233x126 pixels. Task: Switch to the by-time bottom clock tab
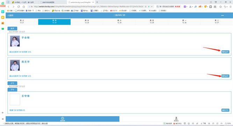(63, 119)
